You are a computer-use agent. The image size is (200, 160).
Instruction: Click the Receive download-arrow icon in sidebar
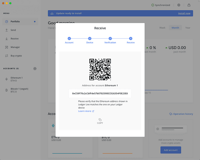coord(6,39)
